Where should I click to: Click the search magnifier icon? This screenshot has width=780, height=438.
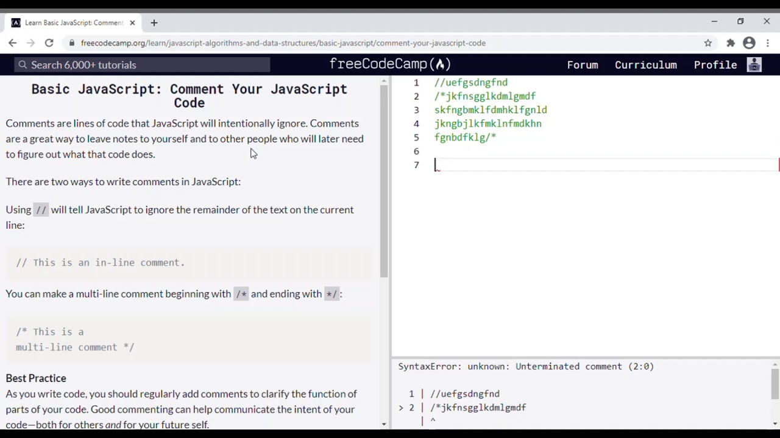click(23, 65)
